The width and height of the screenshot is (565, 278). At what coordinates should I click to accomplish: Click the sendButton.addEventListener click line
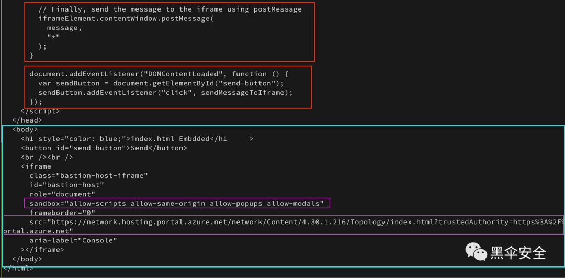(x=166, y=93)
